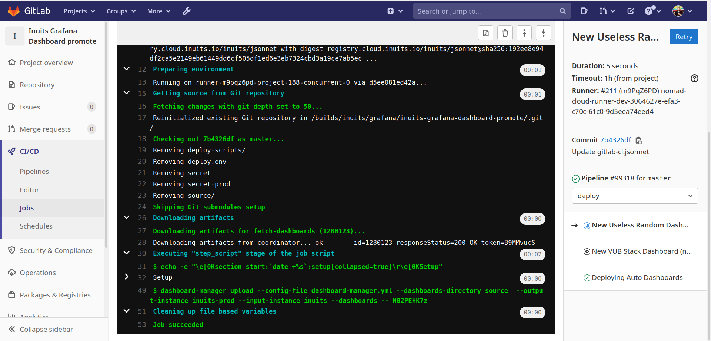Click log line number 53
The height and width of the screenshot is (341, 711).
142,324
